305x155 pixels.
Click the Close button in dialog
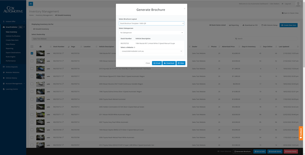148,63
